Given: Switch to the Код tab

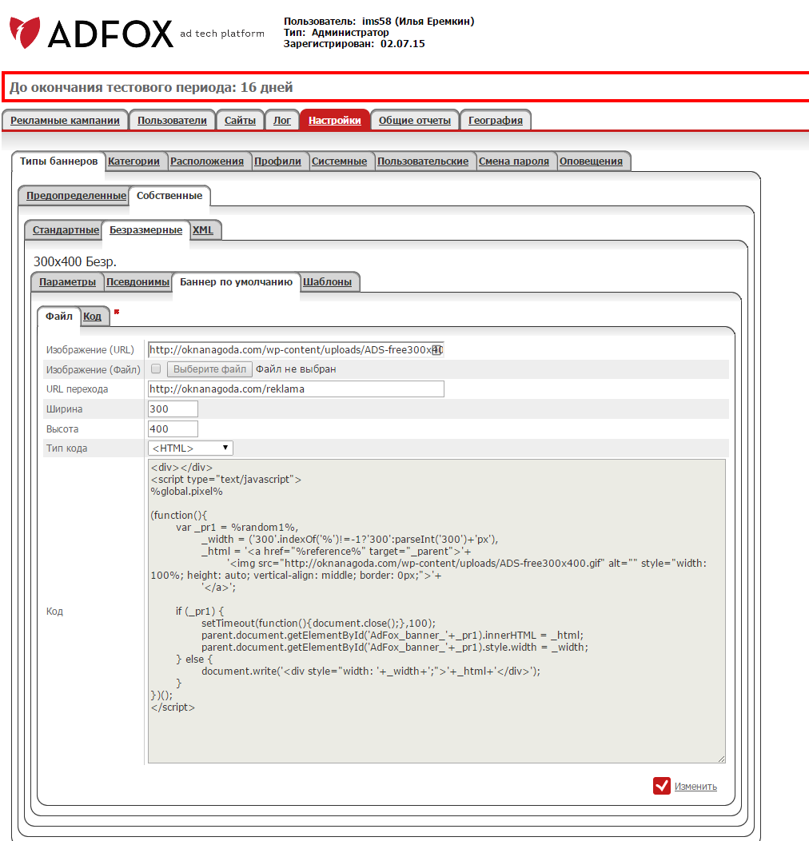Looking at the screenshot, I should [92, 317].
